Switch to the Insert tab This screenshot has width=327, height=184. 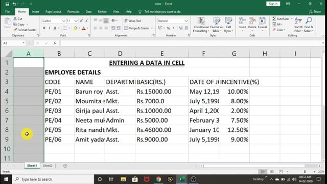pyautogui.click(x=36, y=12)
